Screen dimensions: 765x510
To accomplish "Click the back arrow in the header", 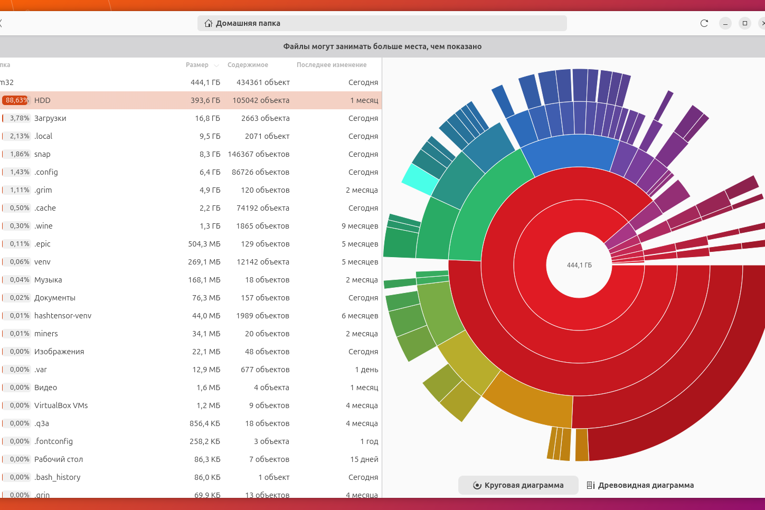I will point(2,23).
